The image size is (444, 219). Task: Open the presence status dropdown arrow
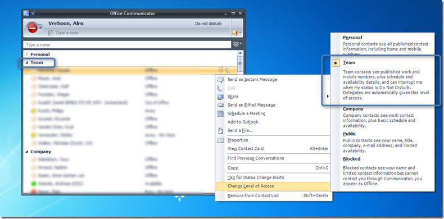coord(41,28)
